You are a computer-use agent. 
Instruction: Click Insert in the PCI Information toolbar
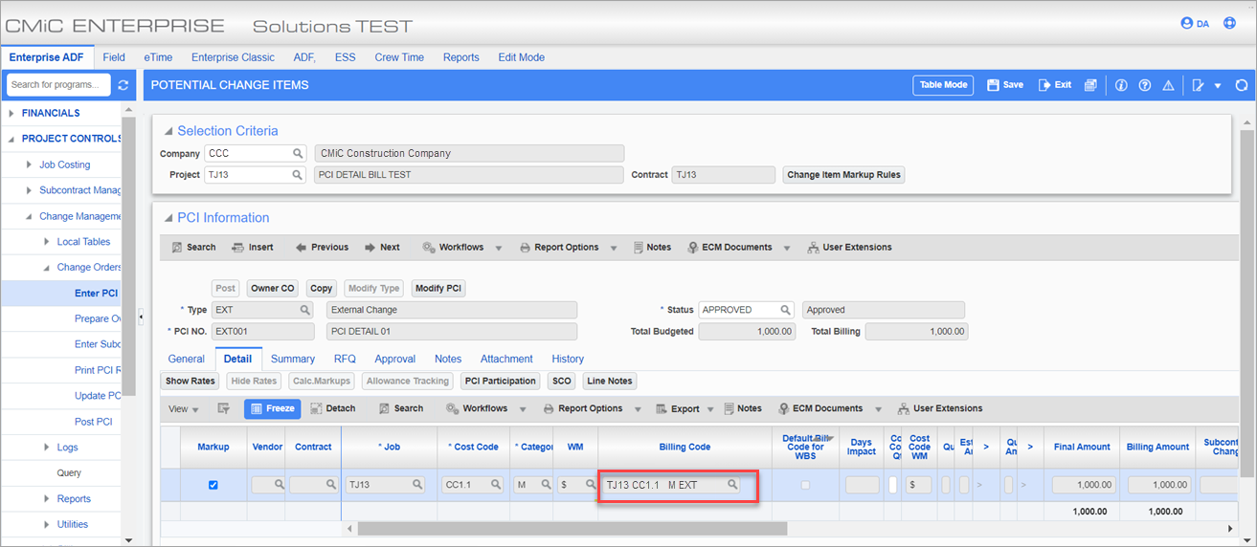pos(253,247)
